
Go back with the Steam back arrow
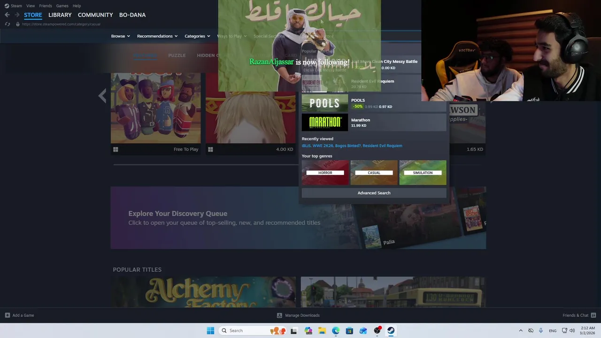pos(7,15)
